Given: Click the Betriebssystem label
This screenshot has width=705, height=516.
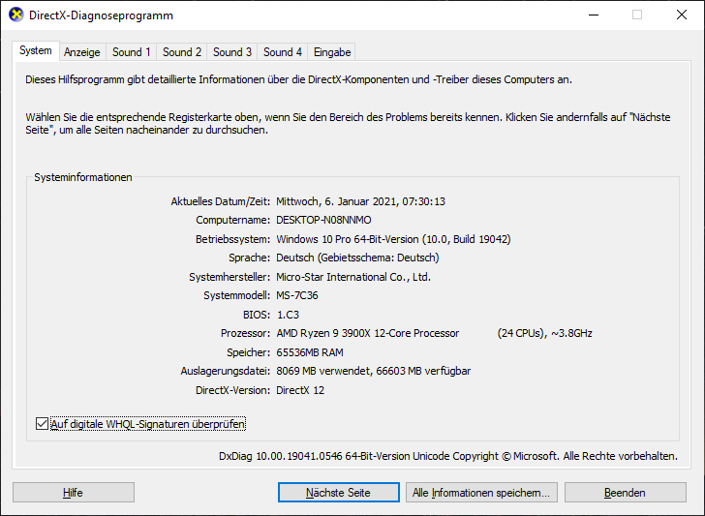Looking at the screenshot, I should pos(232,239).
